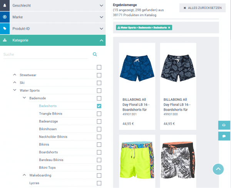231x188 pixels.
Task: Click the Geschlecht person icon
Action: tap(5, 5)
